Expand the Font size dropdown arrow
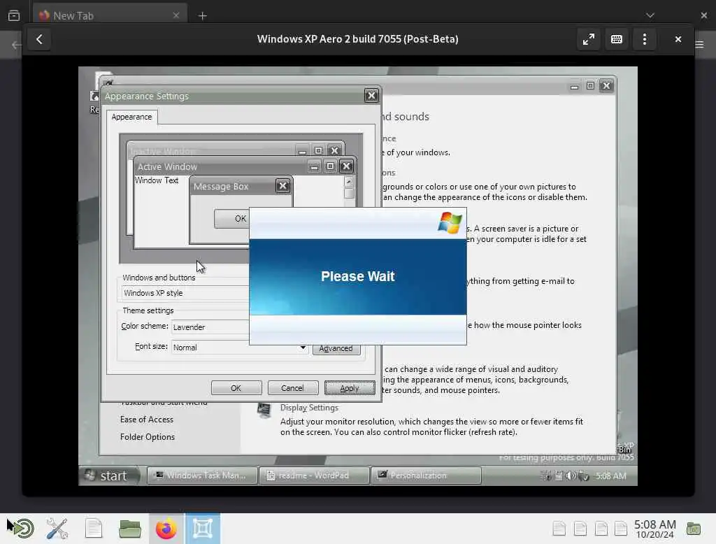 click(x=303, y=348)
